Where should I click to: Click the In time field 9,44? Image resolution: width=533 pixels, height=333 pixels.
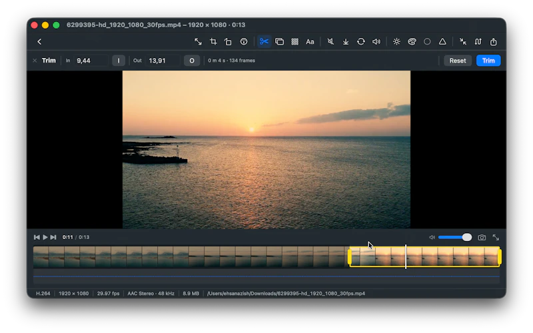click(x=90, y=61)
